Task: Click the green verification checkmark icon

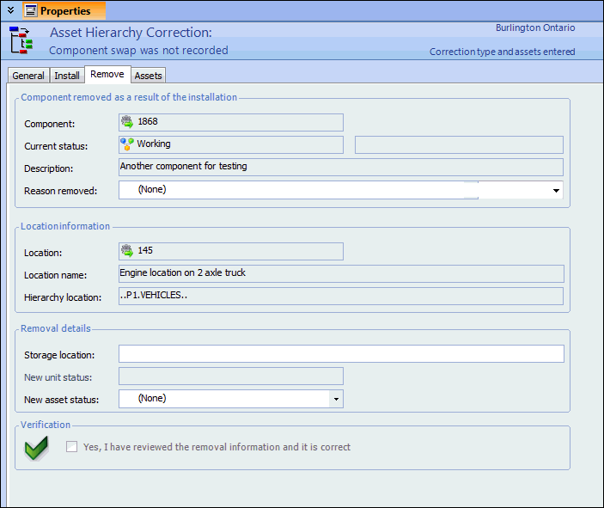Action: click(35, 448)
